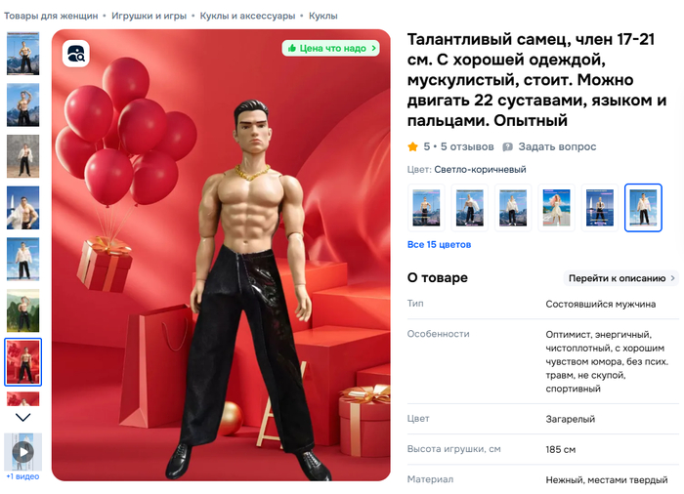
Task: Expand the 'Цена что надо' price badge
Action: pos(330,48)
